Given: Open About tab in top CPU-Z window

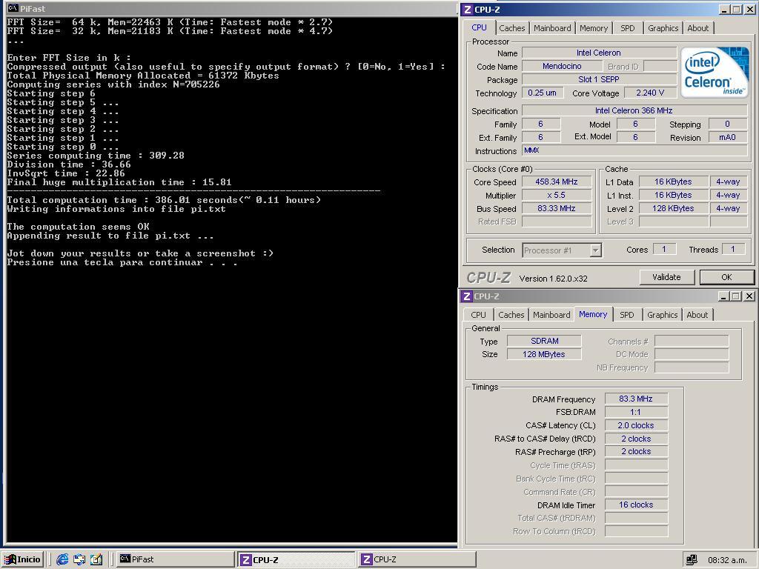Looking at the screenshot, I should pyautogui.click(x=698, y=28).
